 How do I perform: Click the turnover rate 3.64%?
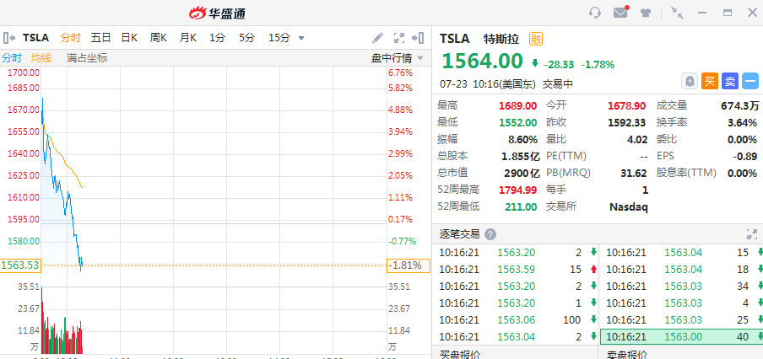(x=742, y=122)
